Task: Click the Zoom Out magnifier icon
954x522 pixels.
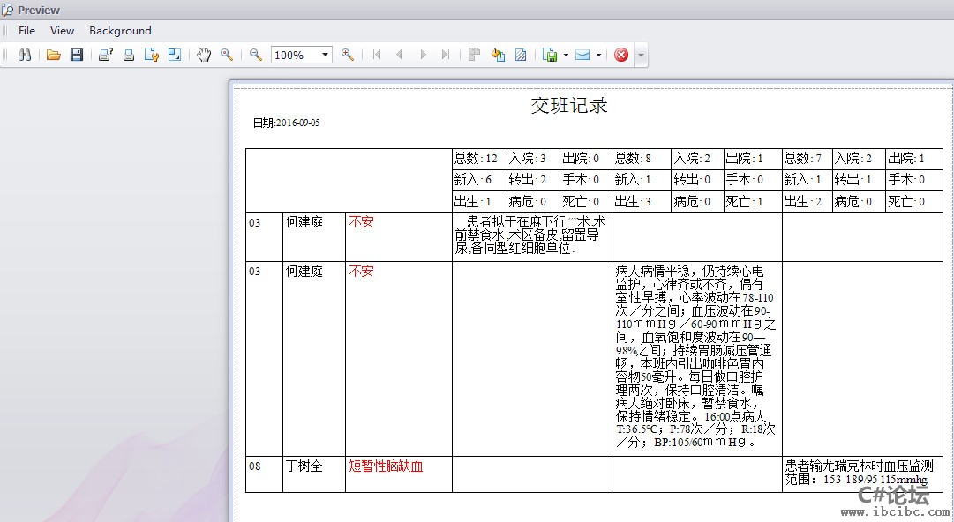Action: pyautogui.click(x=256, y=55)
